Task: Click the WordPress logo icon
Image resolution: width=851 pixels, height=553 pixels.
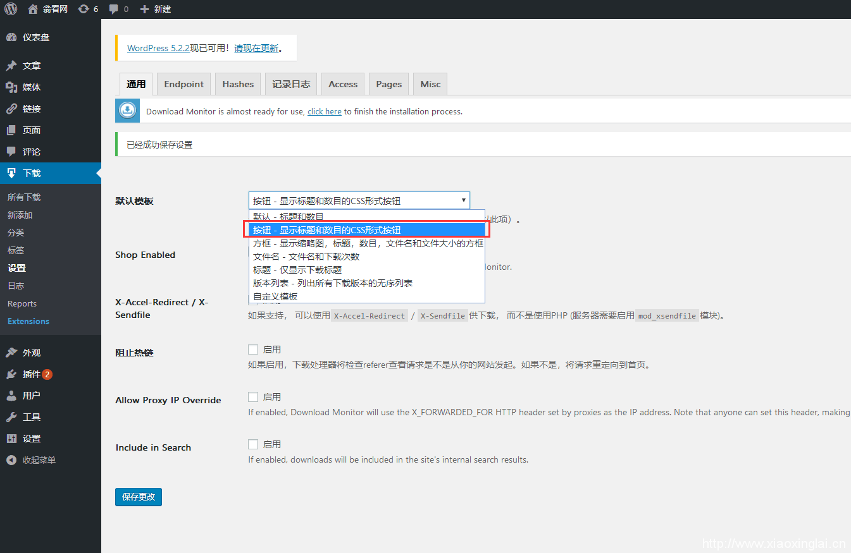Action: [11, 9]
